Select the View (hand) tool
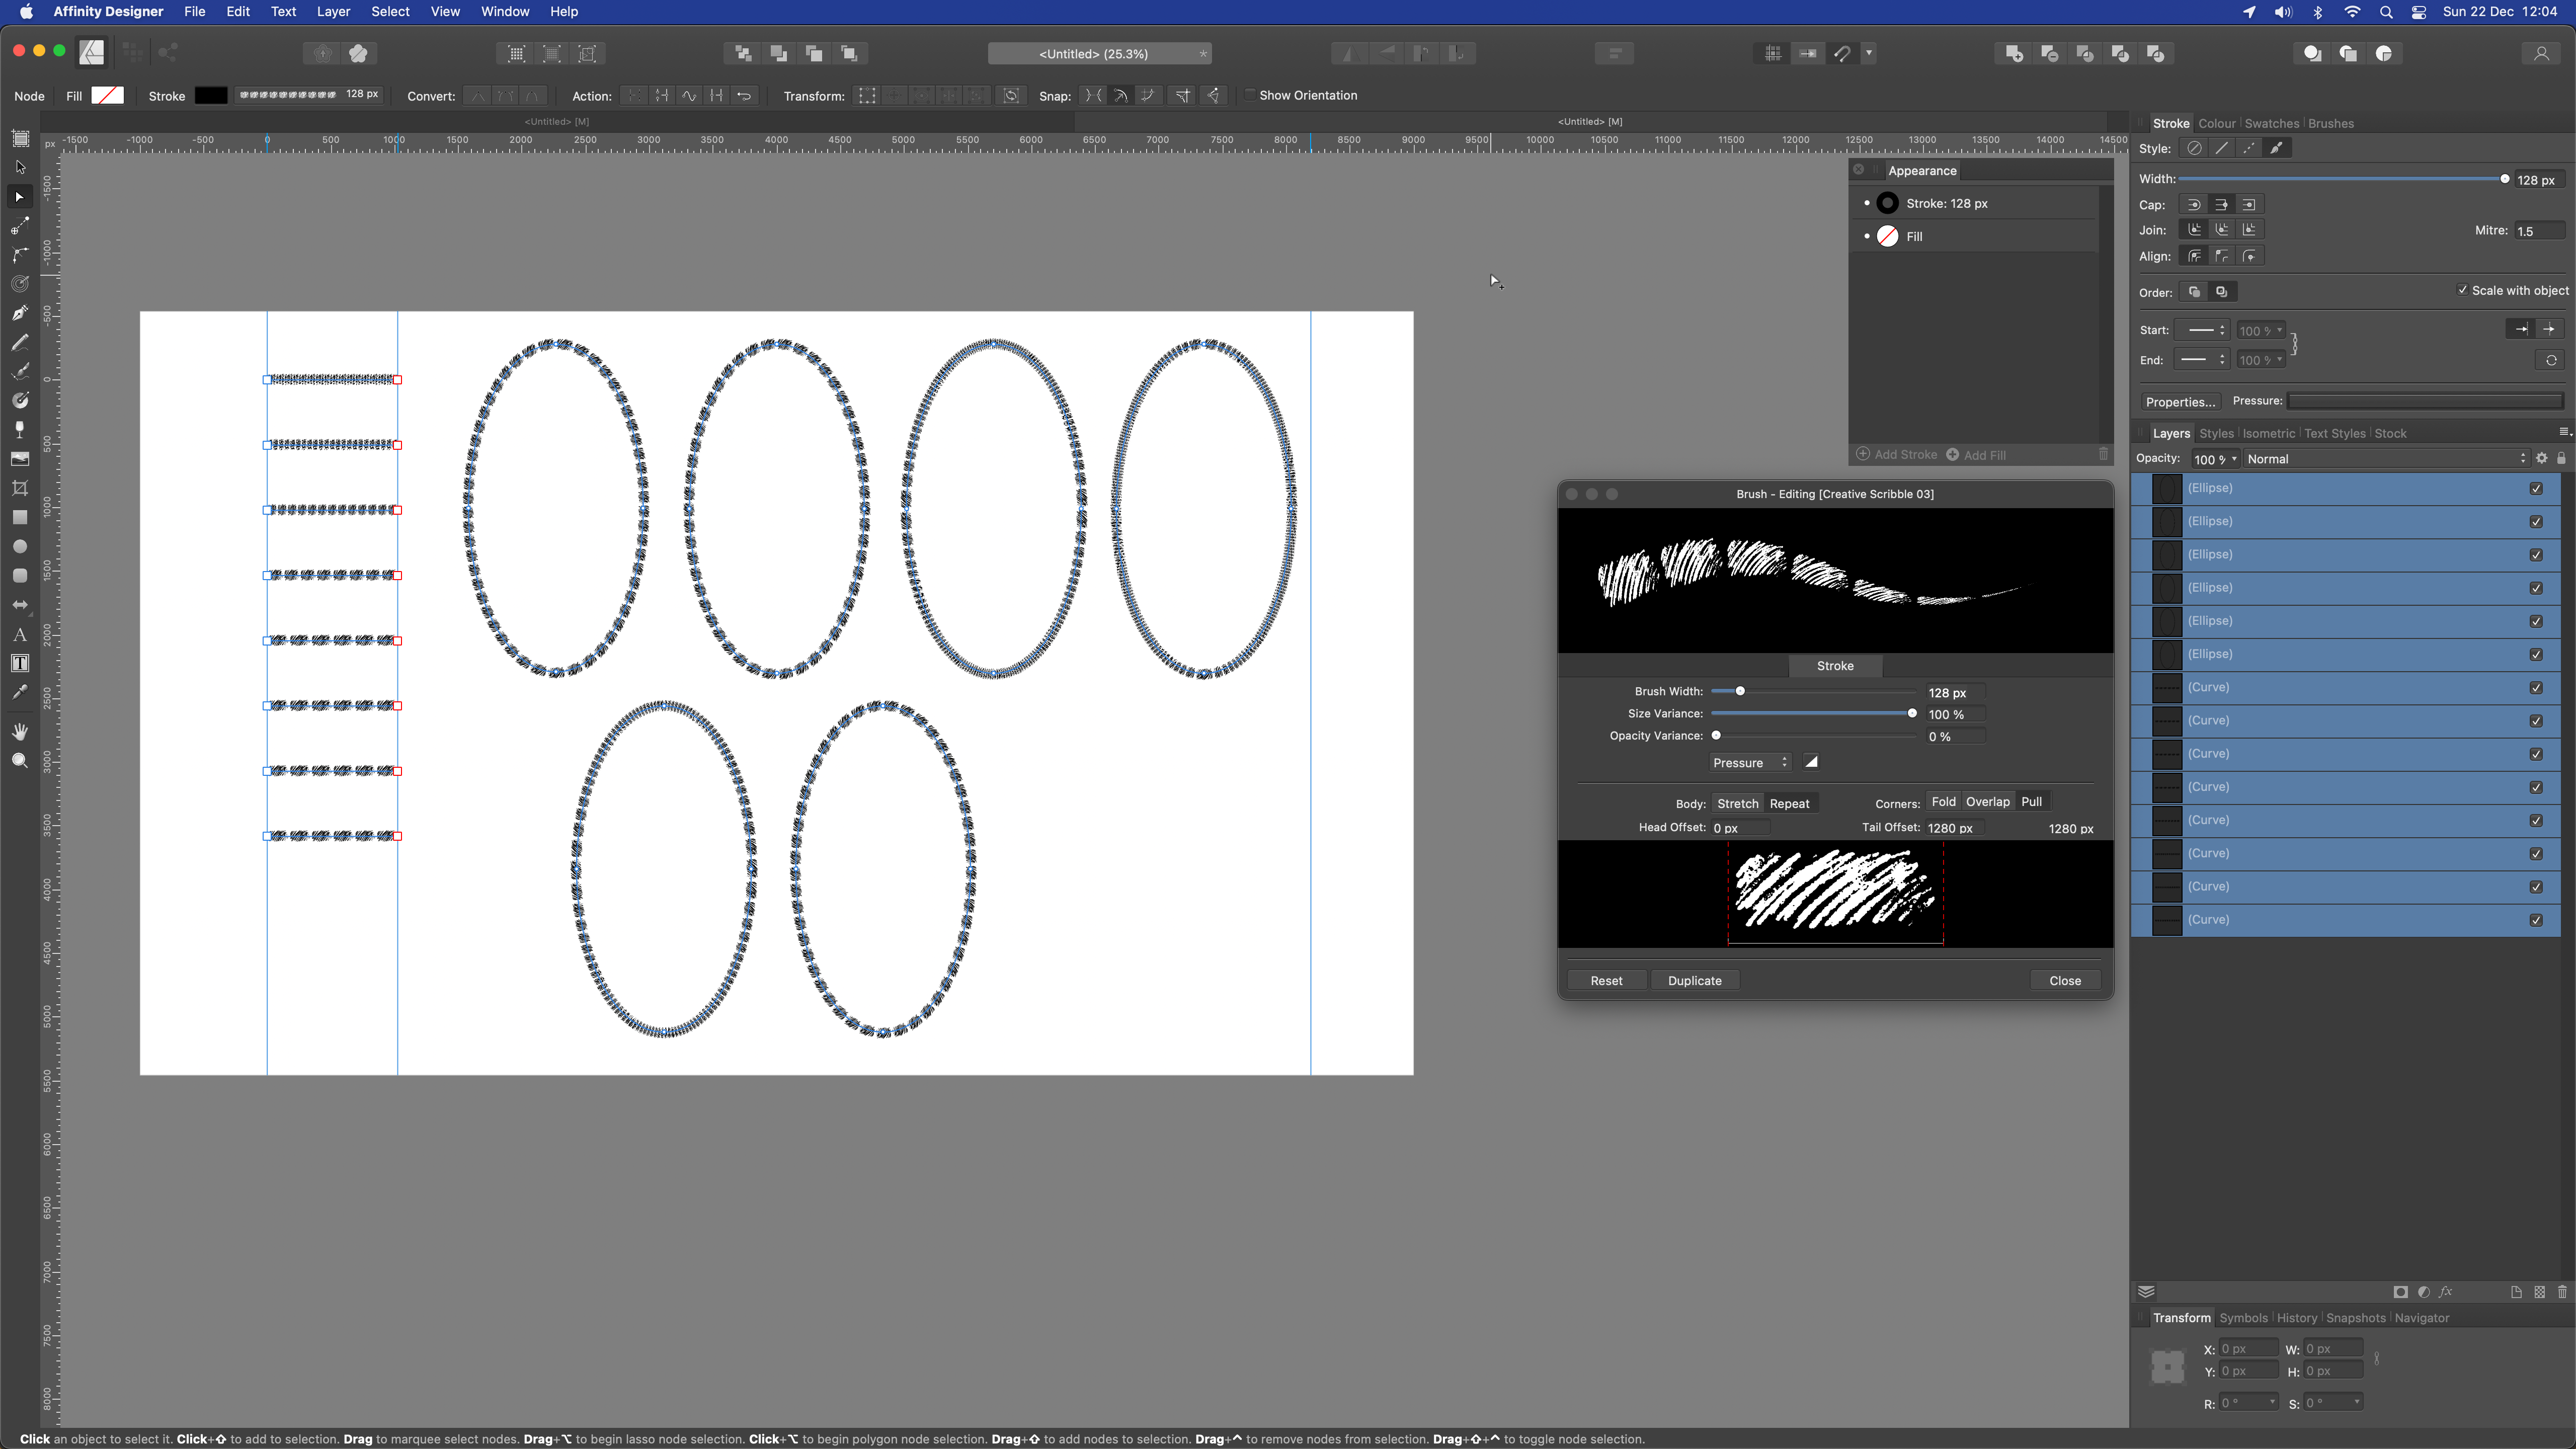 (x=20, y=732)
